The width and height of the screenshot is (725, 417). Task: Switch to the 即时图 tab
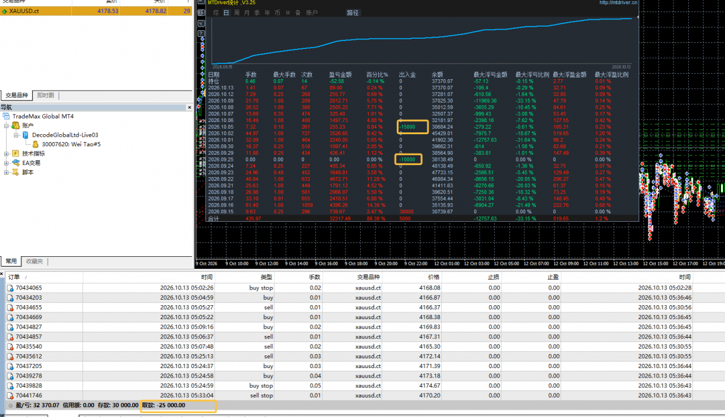45,95
